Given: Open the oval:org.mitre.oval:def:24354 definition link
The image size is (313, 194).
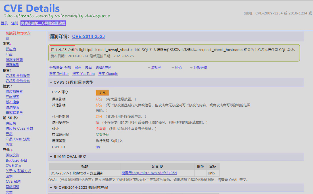Looking at the screenshot, I should pyautogui.click(x=149, y=173).
